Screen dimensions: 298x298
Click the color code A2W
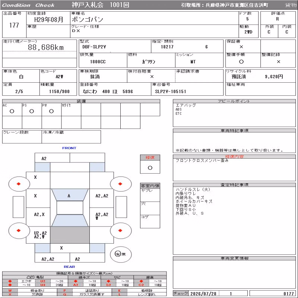pyautogui.click(x=59, y=77)
